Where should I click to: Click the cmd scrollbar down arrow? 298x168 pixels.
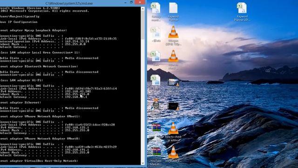pyautogui.click(x=143, y=163)
